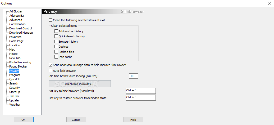
Task: Click the restore browser hot key field
Action: point(140,98)
